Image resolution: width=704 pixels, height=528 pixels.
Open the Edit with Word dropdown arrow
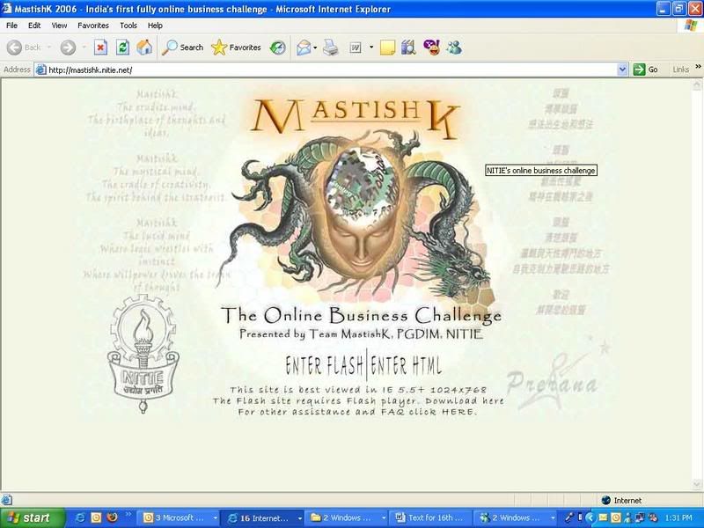pos(371,48)
